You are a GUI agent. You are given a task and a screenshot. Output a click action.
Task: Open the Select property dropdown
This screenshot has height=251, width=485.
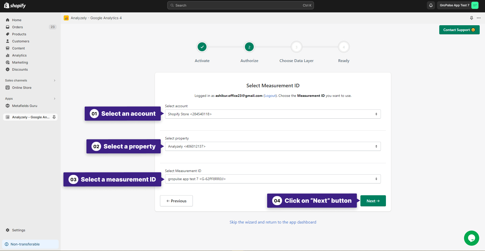(273, 146)
